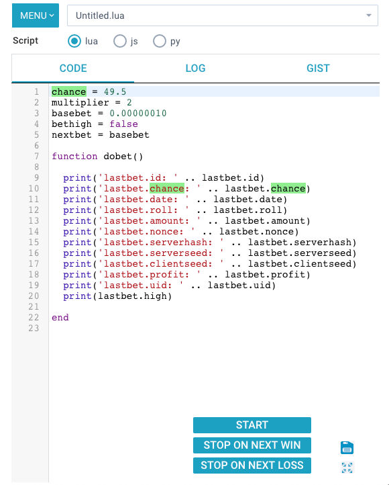Click line number 7 in the gutter

(36, 157)
